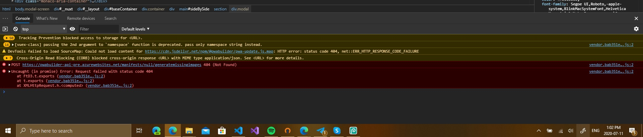Open the top JavaScript context dropdown
Viewport: 643px width, 137px height.
[x=44, y=29]
